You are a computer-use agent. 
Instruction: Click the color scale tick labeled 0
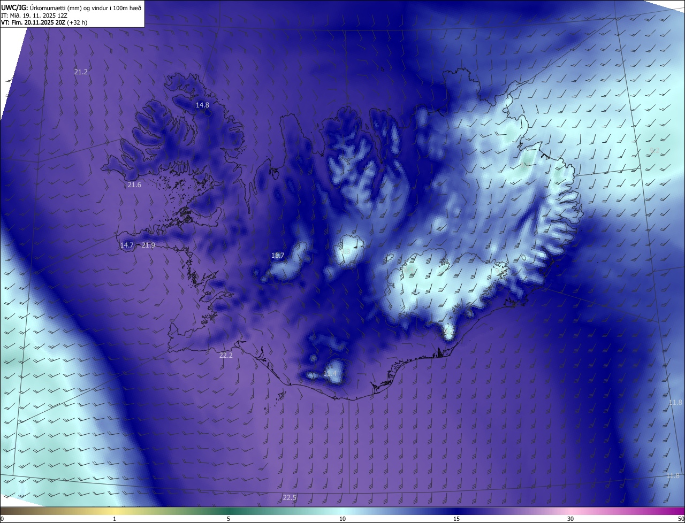pos(2,519)
